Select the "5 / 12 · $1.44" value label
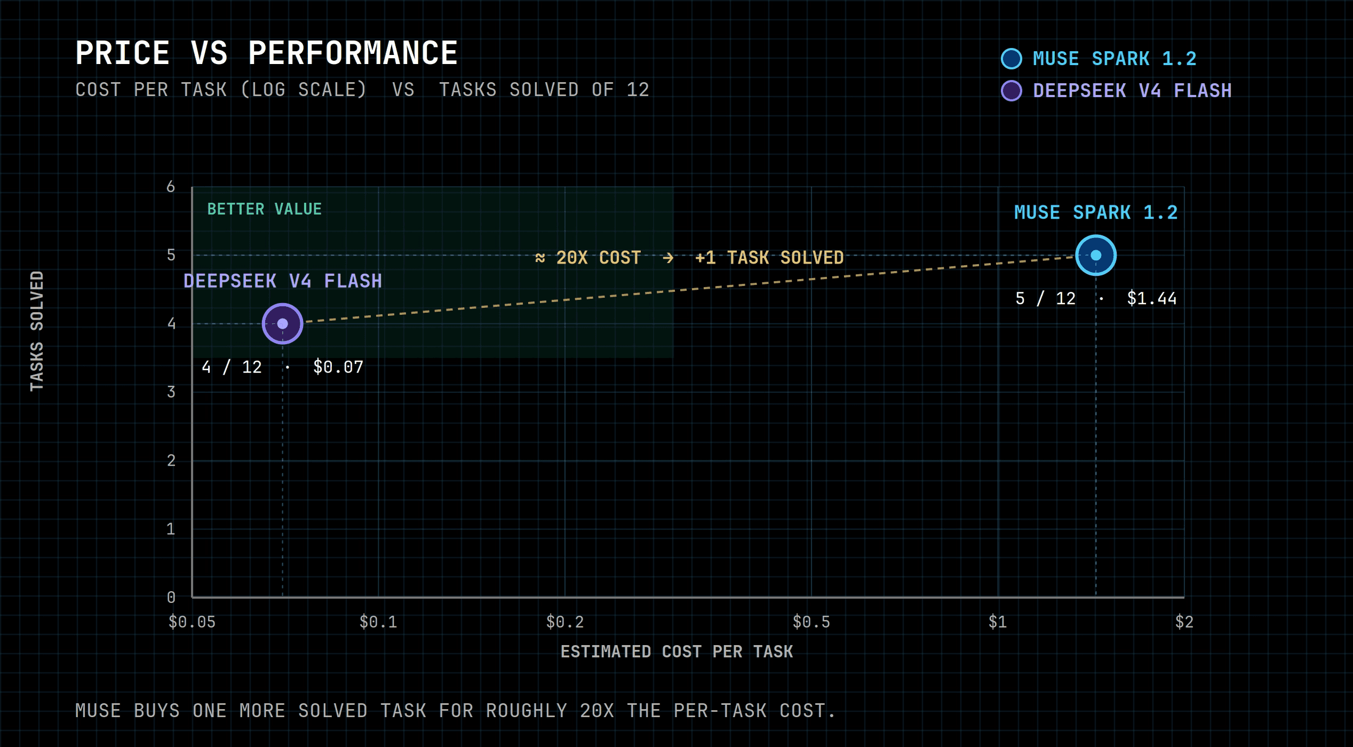The height and width of the screenshot is (747, 1353). click(1096, 298)
